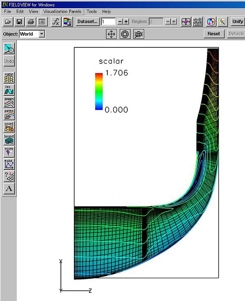Expand the Object 'World' dropdown
Image resolution: width=245 pixels, height=301 pixels.
(x=42, y=34)
